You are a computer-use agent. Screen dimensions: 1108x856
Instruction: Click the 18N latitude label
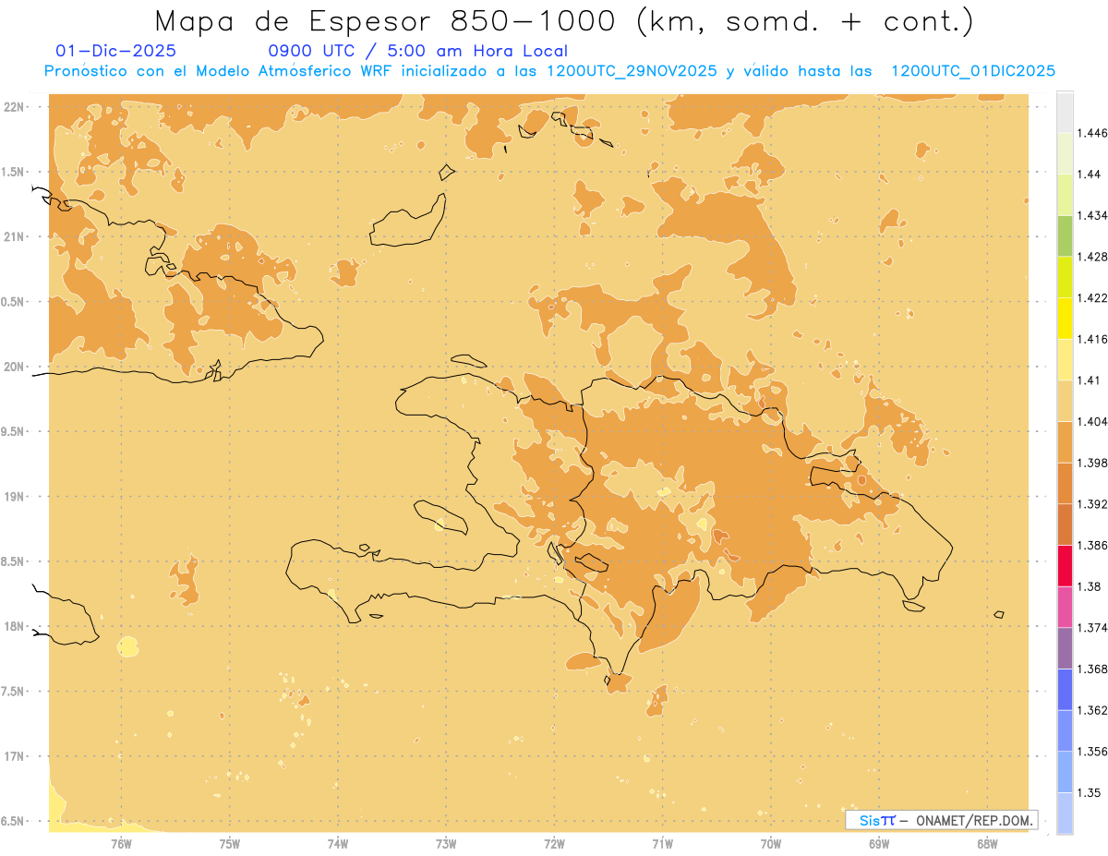pos(16,626)
